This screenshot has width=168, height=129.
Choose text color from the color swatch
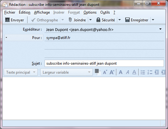98,72
